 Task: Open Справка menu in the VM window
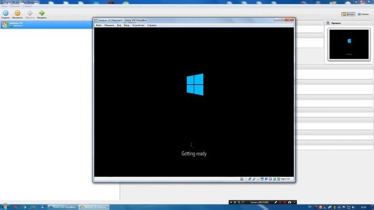152,25
